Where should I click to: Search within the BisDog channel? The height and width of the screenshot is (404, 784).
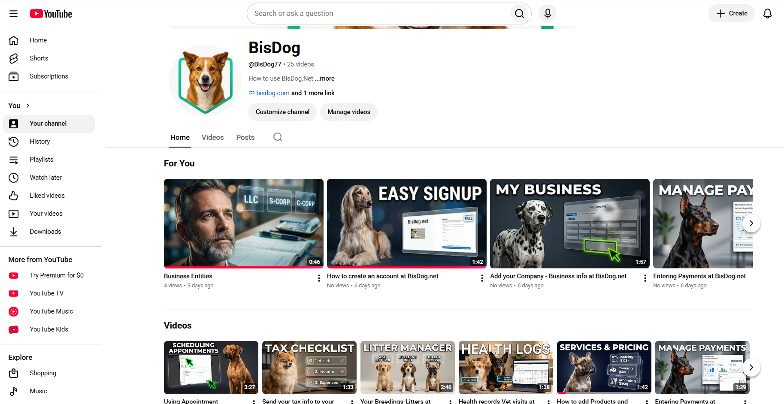pos(278,137)
